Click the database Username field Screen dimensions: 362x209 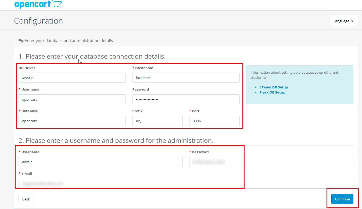point(72,99)
